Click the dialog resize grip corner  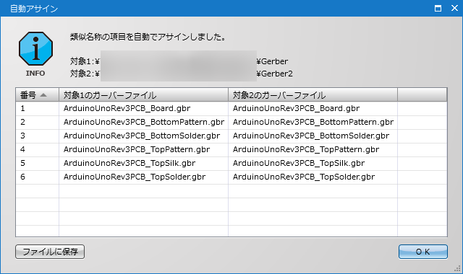pyautogui.click(x=458, y=269)
